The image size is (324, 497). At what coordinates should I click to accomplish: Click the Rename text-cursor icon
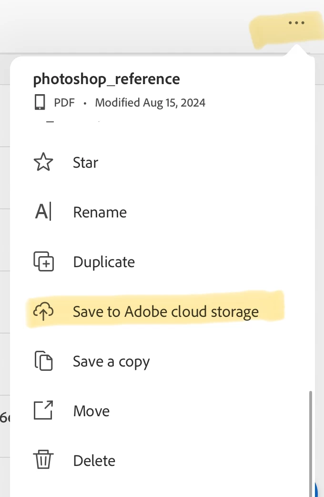(x=43, y=212)
